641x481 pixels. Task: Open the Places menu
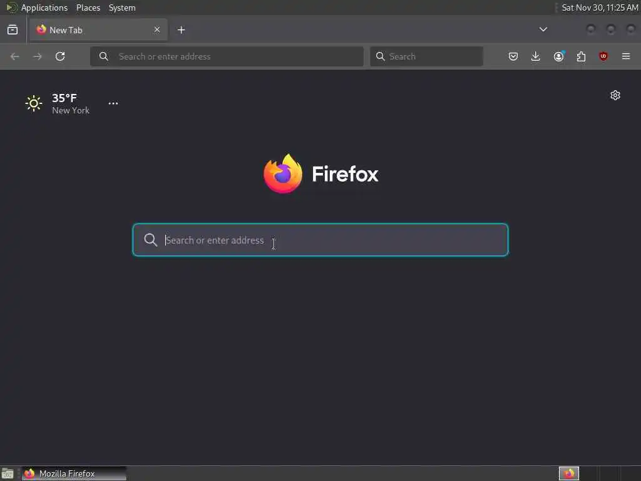point(88,8)
